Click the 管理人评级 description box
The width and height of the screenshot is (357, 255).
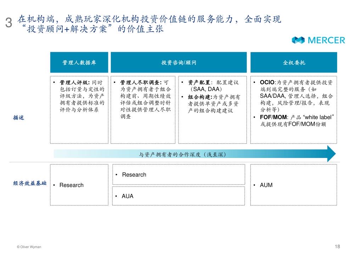79,109
